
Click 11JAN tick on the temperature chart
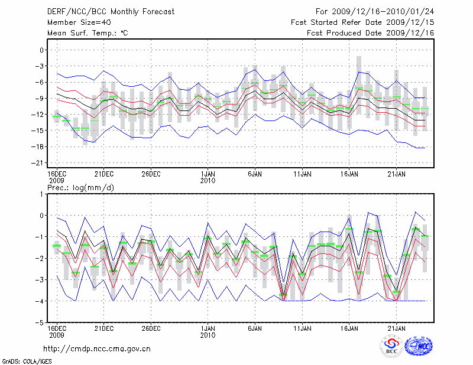coord(303,174)
